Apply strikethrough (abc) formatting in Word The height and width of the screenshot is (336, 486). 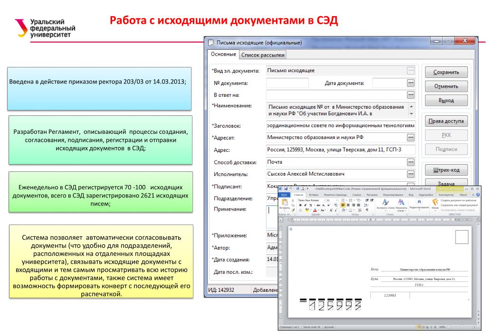(x=318, y=205)
